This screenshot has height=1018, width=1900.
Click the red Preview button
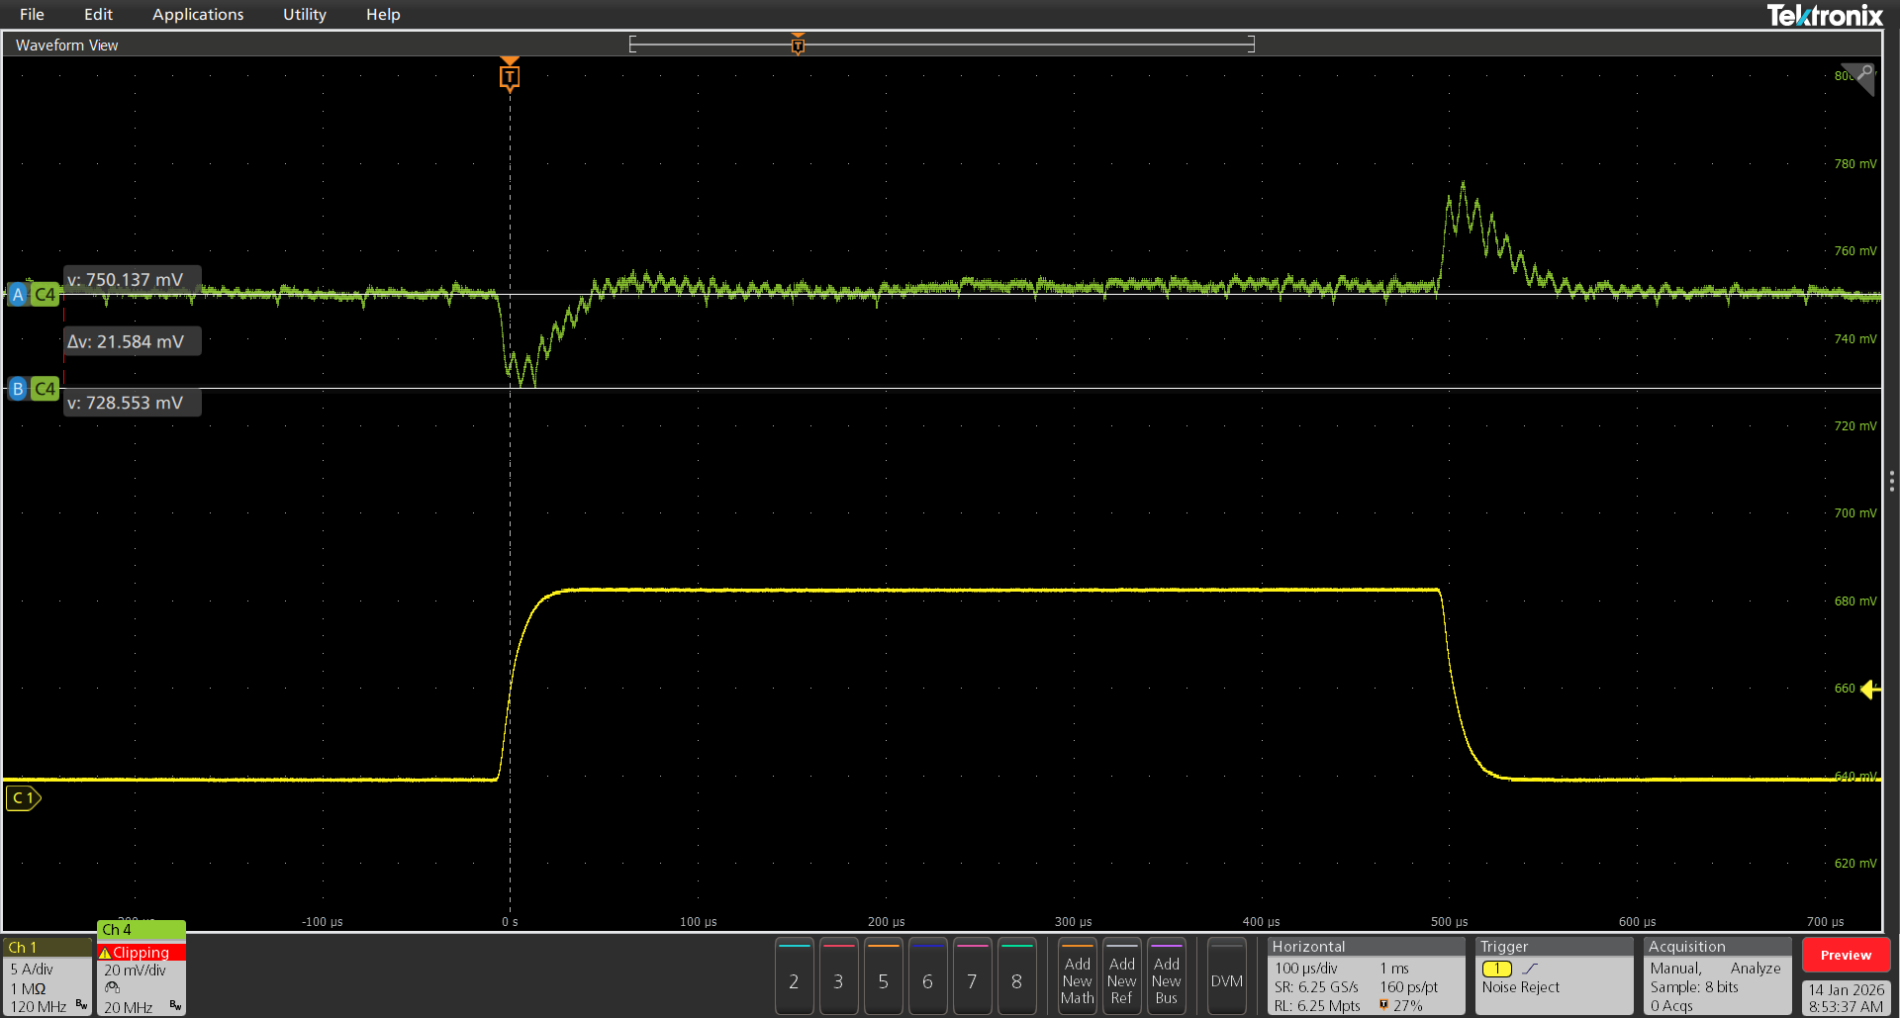tap(1846, 955)
